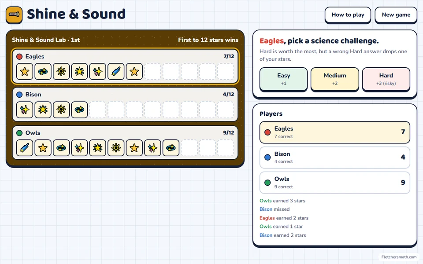The image size is (423, 264).
Task: Click the "Bison missed" log entry
Action: (x=275, y=209)
